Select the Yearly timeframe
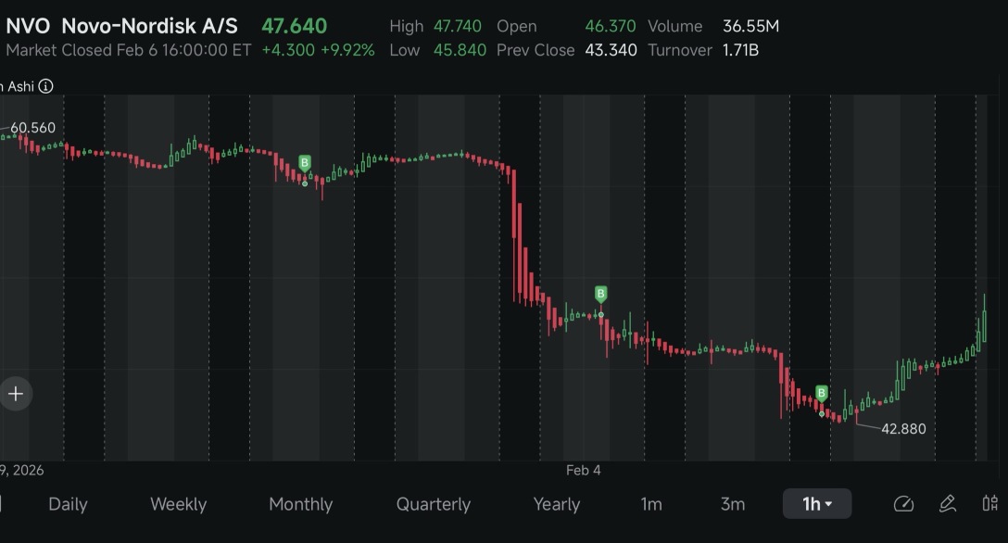 [557, 504]
